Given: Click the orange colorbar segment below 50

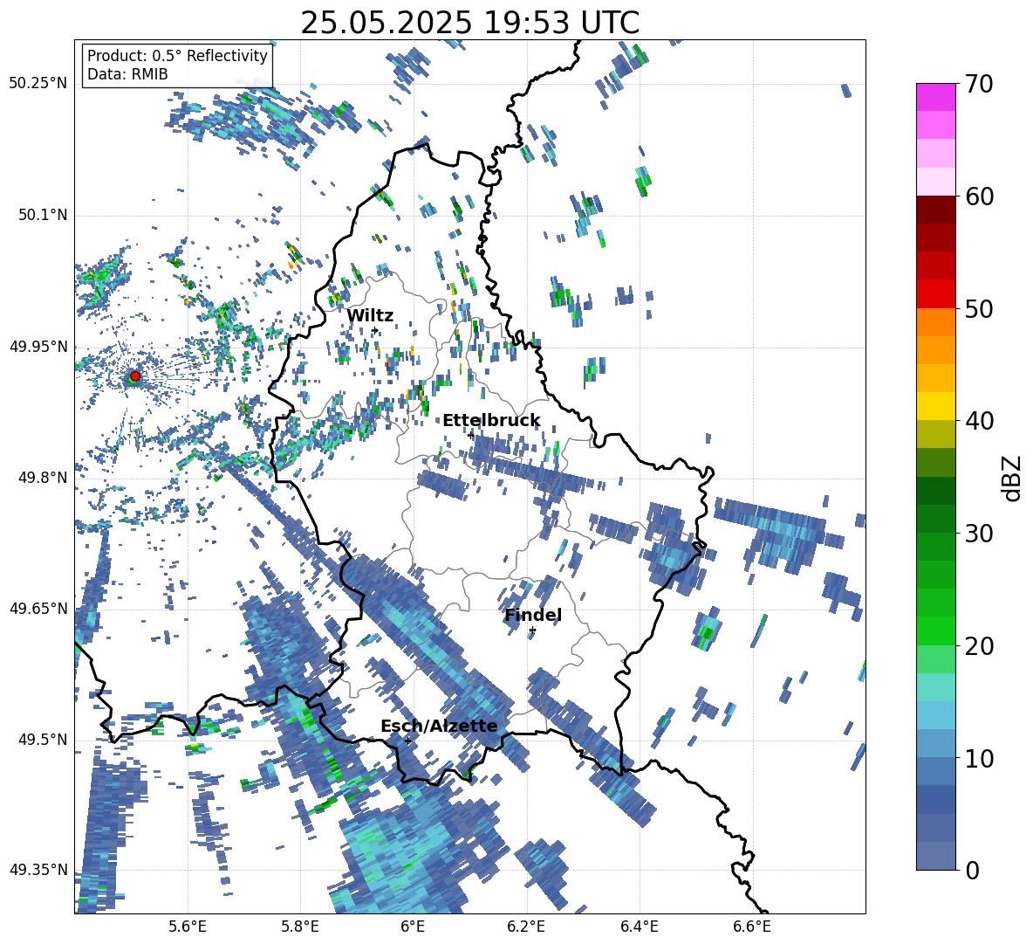Looking at the screenshot, I should [935, 321].
